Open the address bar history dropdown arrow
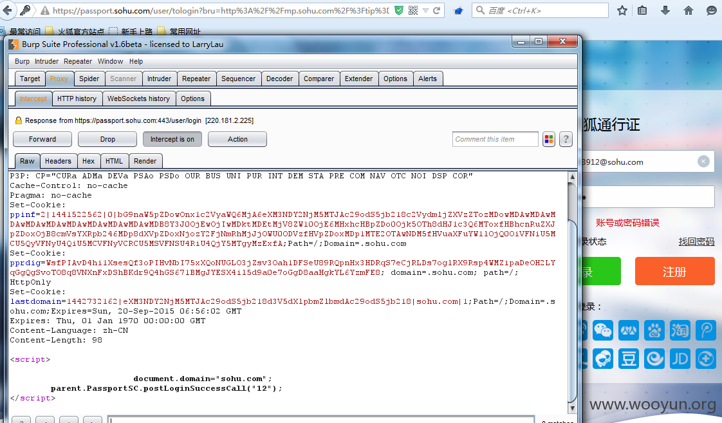 point(425,10)
